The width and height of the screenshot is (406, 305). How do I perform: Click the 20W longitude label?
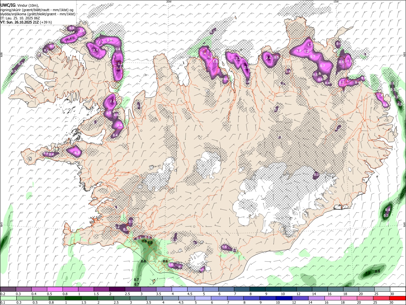click(x=169, y=2)
